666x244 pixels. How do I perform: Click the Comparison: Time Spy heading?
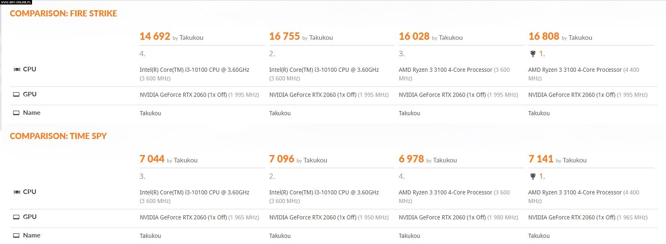(58, 136)
